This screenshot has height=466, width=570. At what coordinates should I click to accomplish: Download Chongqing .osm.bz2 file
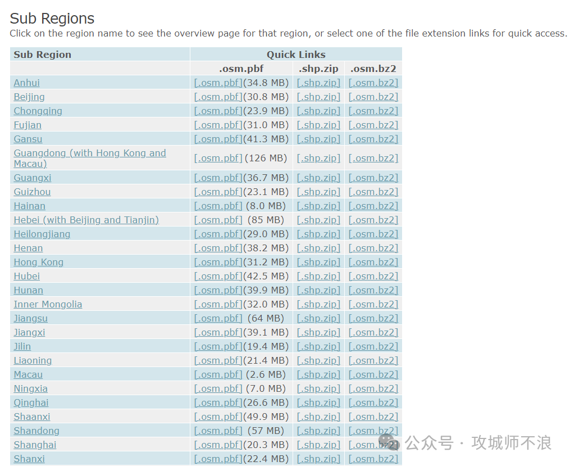pyautogui.click(x=373, y=111)
